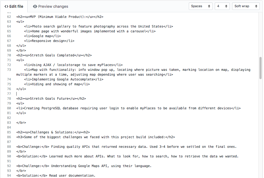This screenshot has width=264, height=178.
Task: Click the vertical scrollbar thumb
Action: click(x=260, y=67)
